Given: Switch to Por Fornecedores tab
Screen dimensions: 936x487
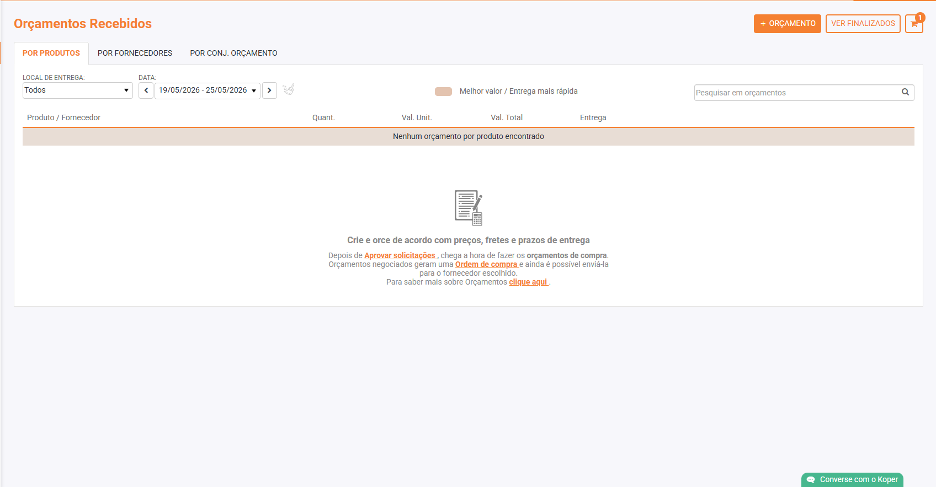Looking at the screenshot, I should coord(135,53).
